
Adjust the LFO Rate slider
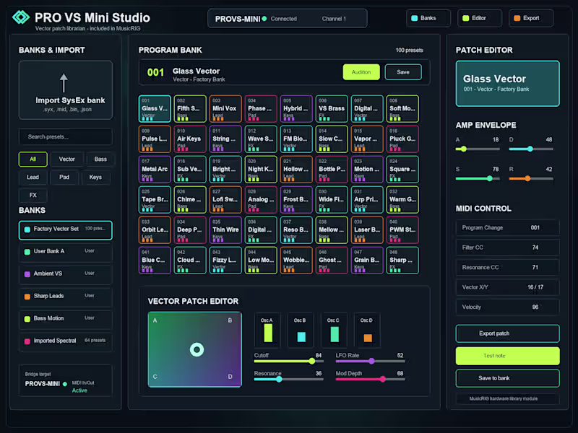370,362
